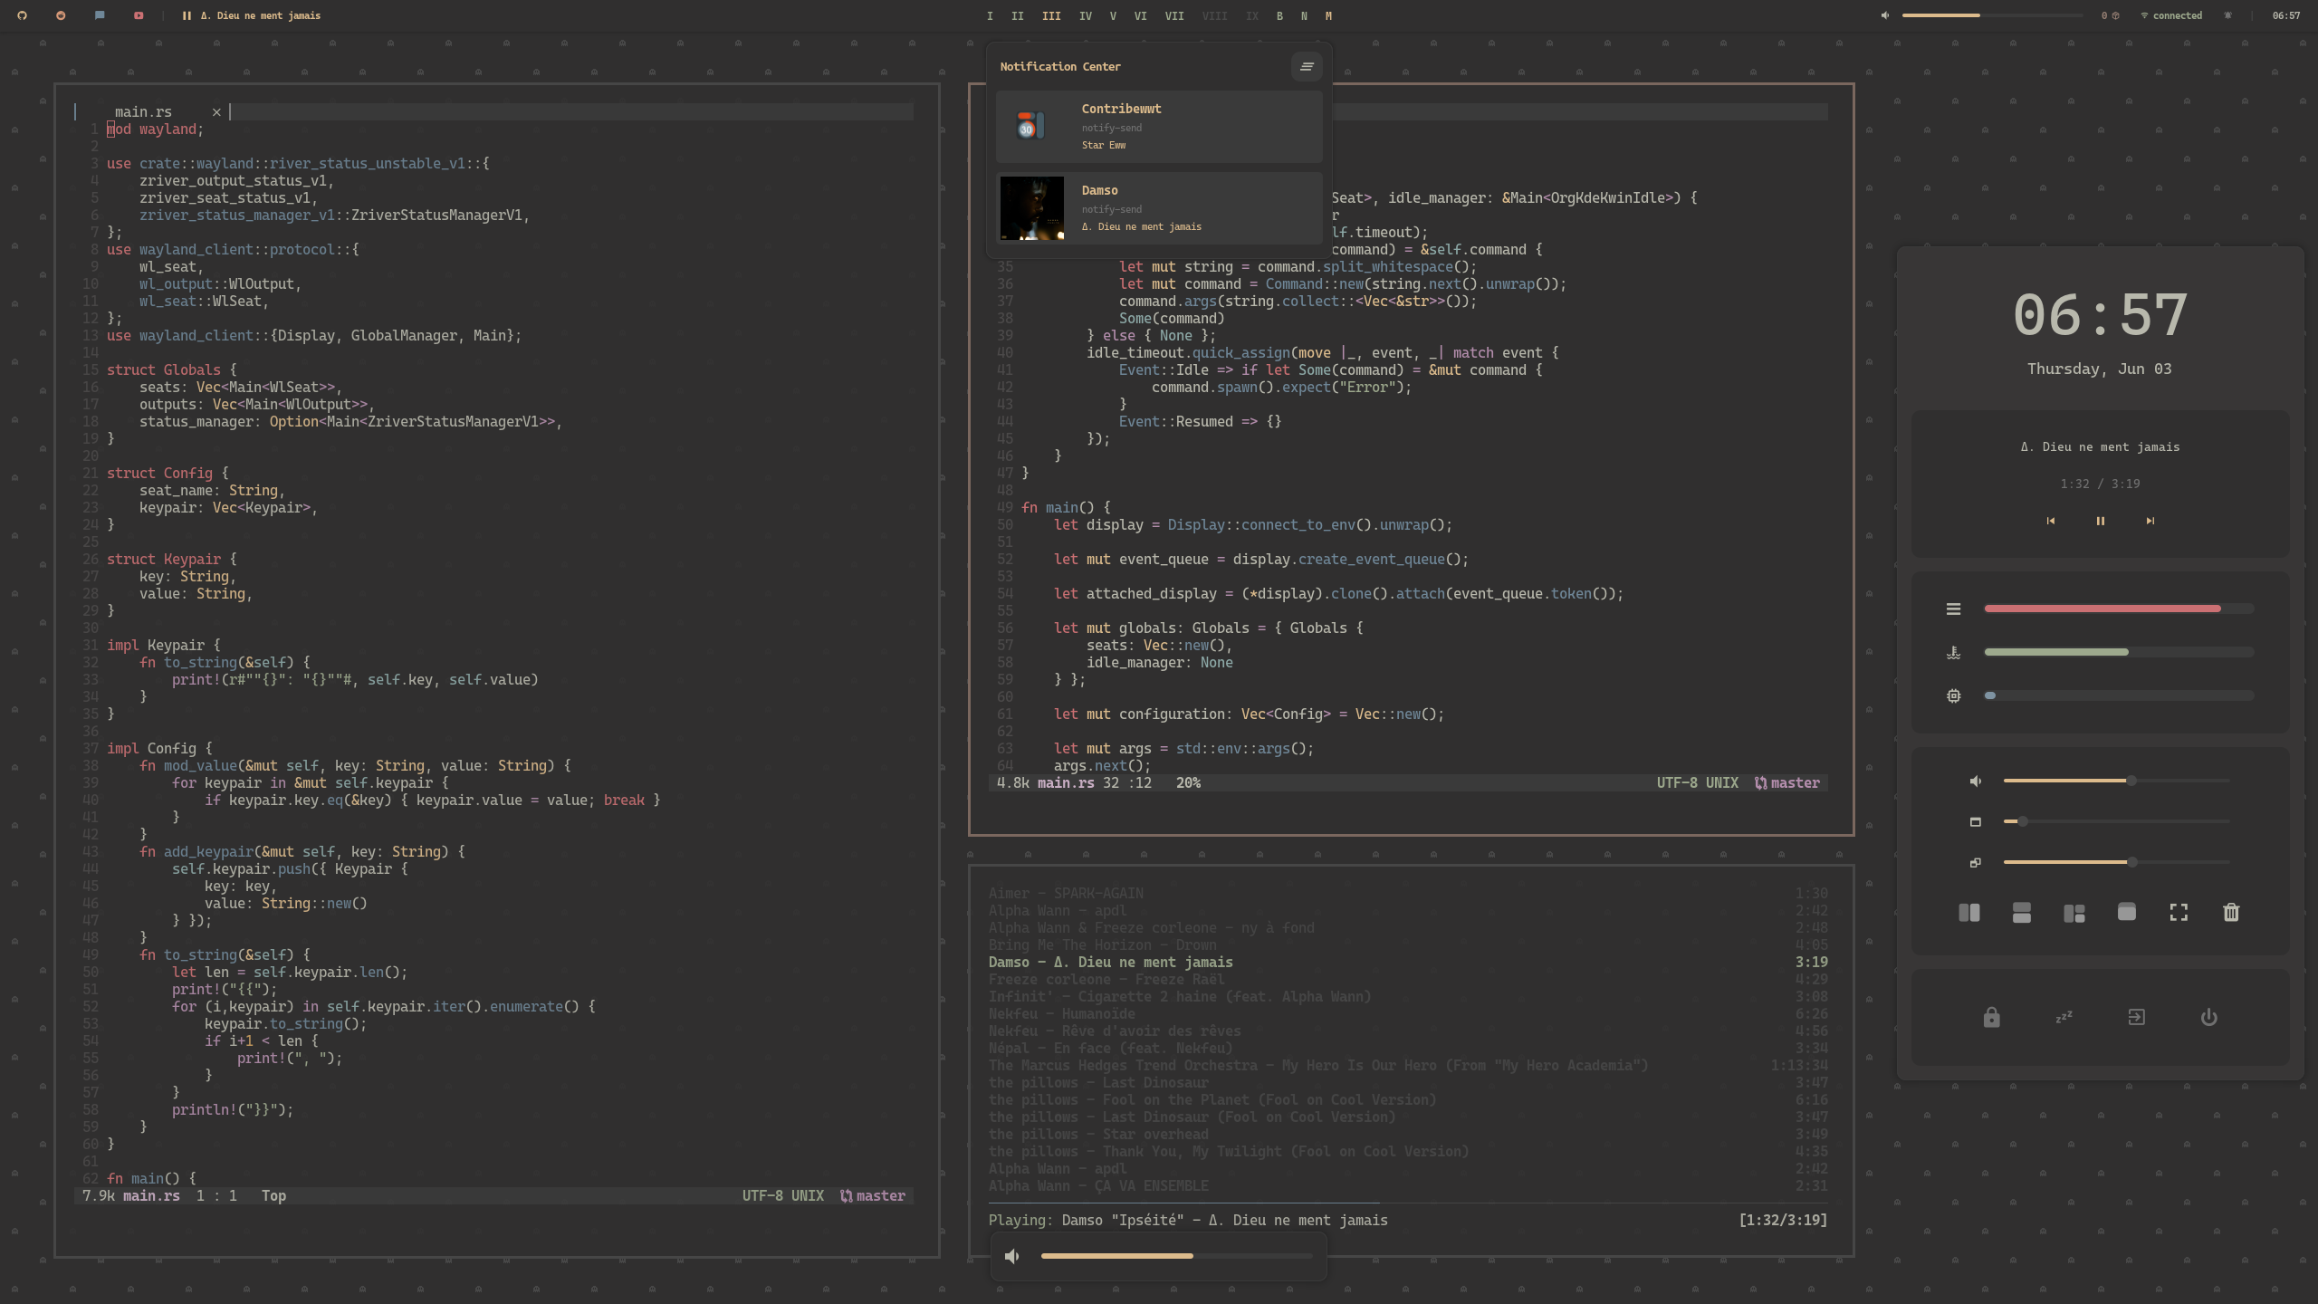
Task: Click the sleep (zzz) icon
Action: [x=2064, y=1017]
